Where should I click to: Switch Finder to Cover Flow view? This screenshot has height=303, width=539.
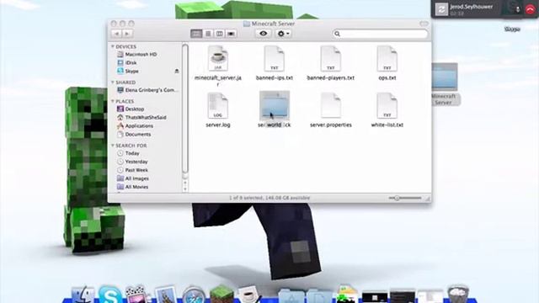(x=231, y=34)
